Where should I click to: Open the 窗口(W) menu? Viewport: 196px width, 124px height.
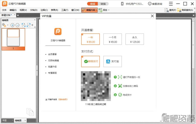point(75,10)
